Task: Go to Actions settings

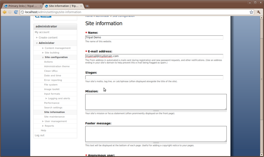Action: 48,62
